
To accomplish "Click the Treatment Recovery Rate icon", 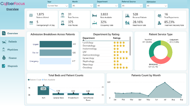I will click(159, 23).
